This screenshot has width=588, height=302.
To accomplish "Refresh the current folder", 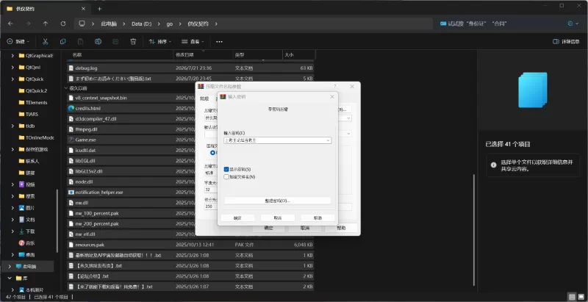I will click(63, 24).
